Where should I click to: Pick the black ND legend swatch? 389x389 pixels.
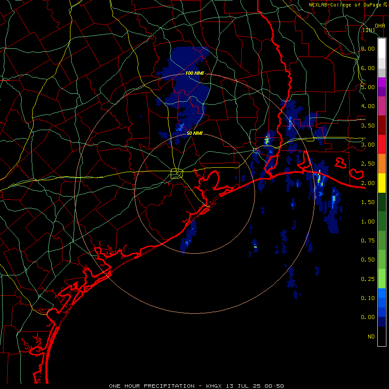(382, 336)
